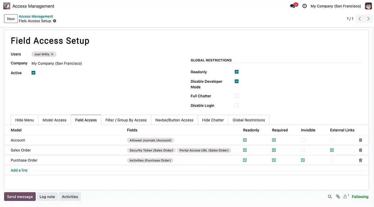Toggle the Active checkbox
374x207 pixels.
coord(34,73)
